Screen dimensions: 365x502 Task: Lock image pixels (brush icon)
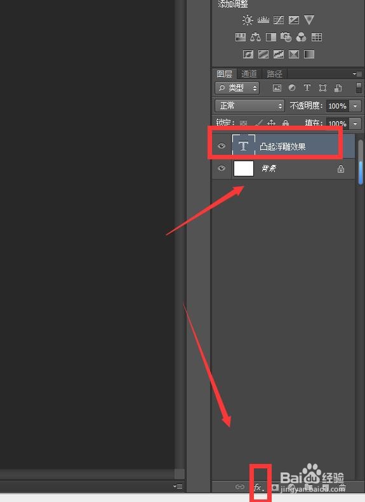coord(259,122)
